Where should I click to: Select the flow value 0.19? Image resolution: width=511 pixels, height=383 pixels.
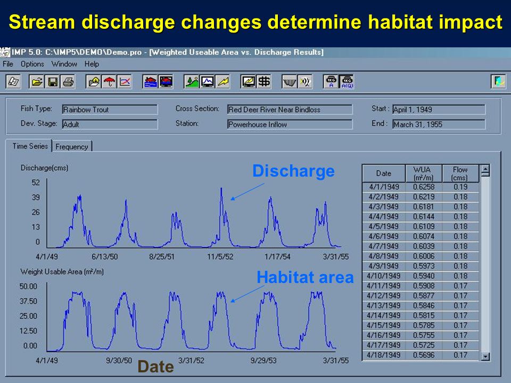pyautogui.click(x=460, y=187)
